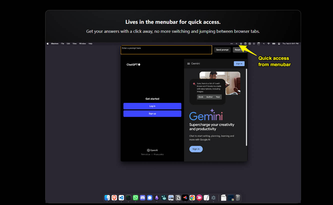Open Discord from the dock
Image resolution: width=333 pixels, height=205 pixels.
[x=143, y=198]
